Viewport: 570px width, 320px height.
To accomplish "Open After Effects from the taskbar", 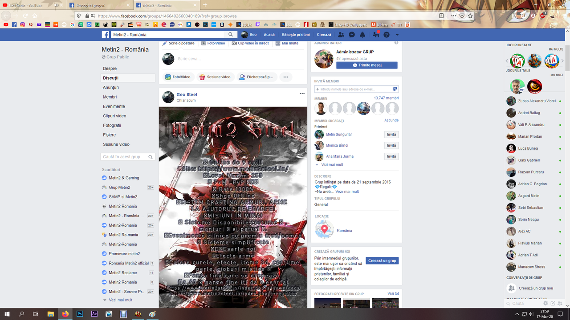I will [x=94, y=314].
